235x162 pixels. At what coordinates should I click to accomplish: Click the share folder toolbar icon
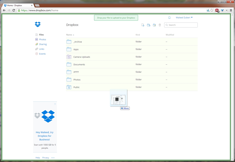[154, 25]
